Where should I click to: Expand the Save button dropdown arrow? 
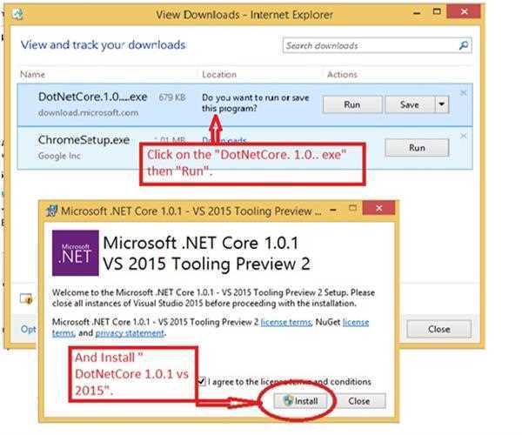point(442,104)
